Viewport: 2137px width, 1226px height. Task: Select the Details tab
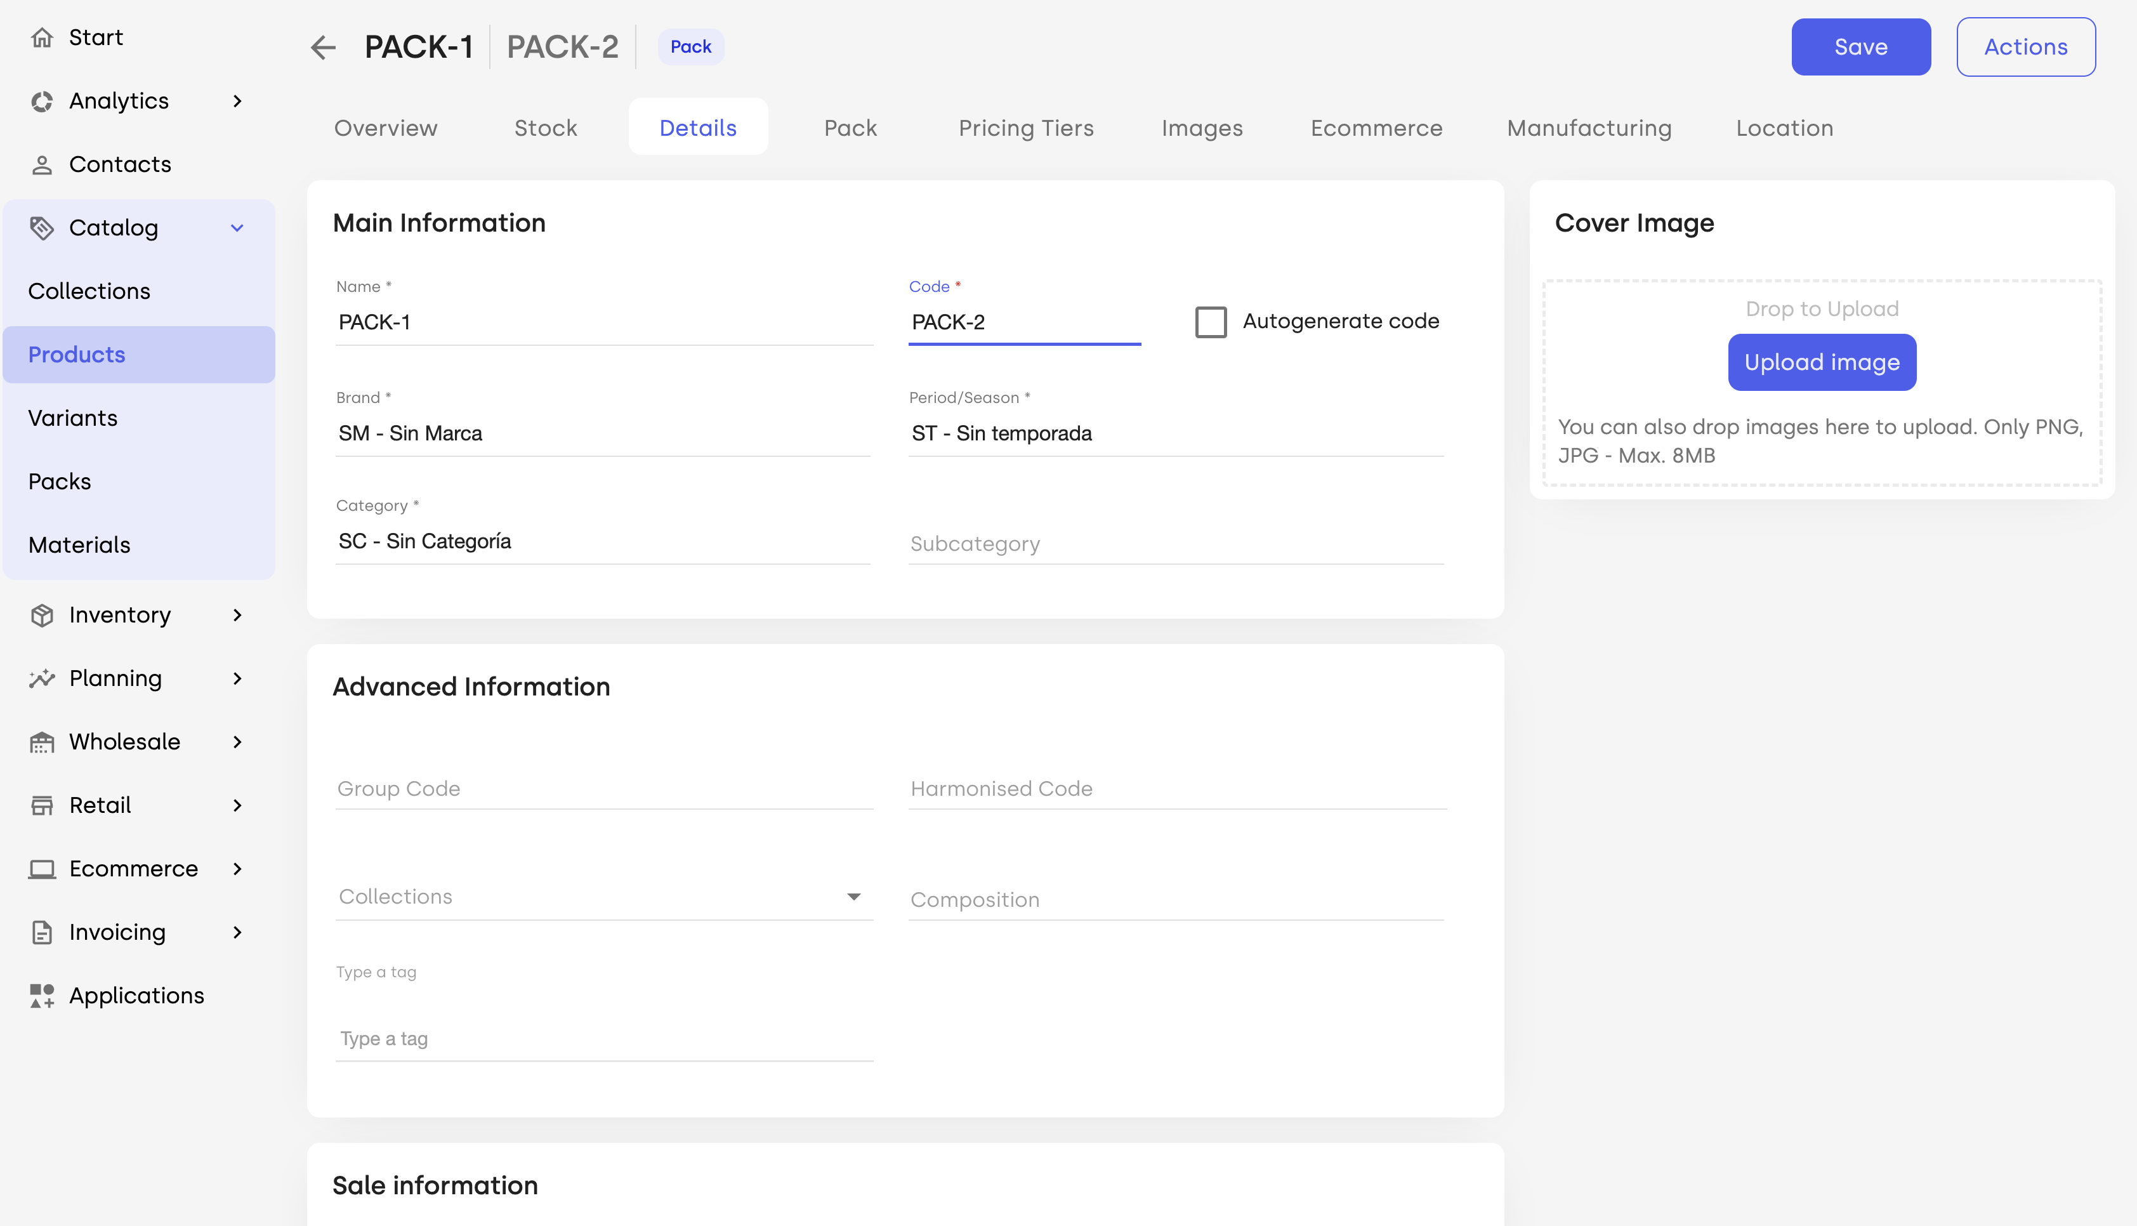tap(698, 127)
